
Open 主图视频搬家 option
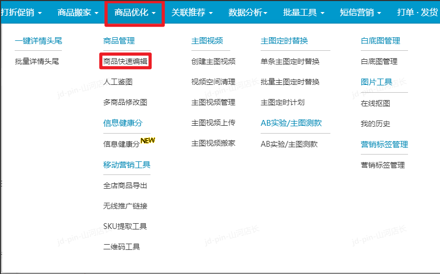213,143
